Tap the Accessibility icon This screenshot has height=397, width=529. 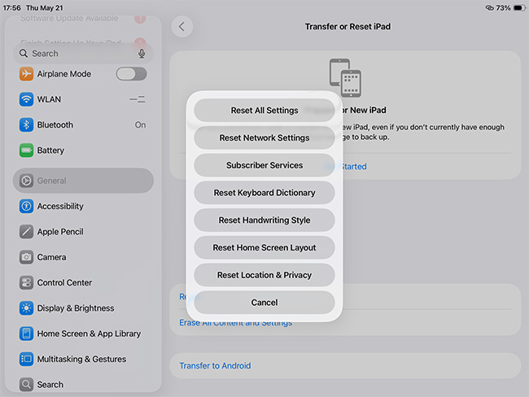26,206
